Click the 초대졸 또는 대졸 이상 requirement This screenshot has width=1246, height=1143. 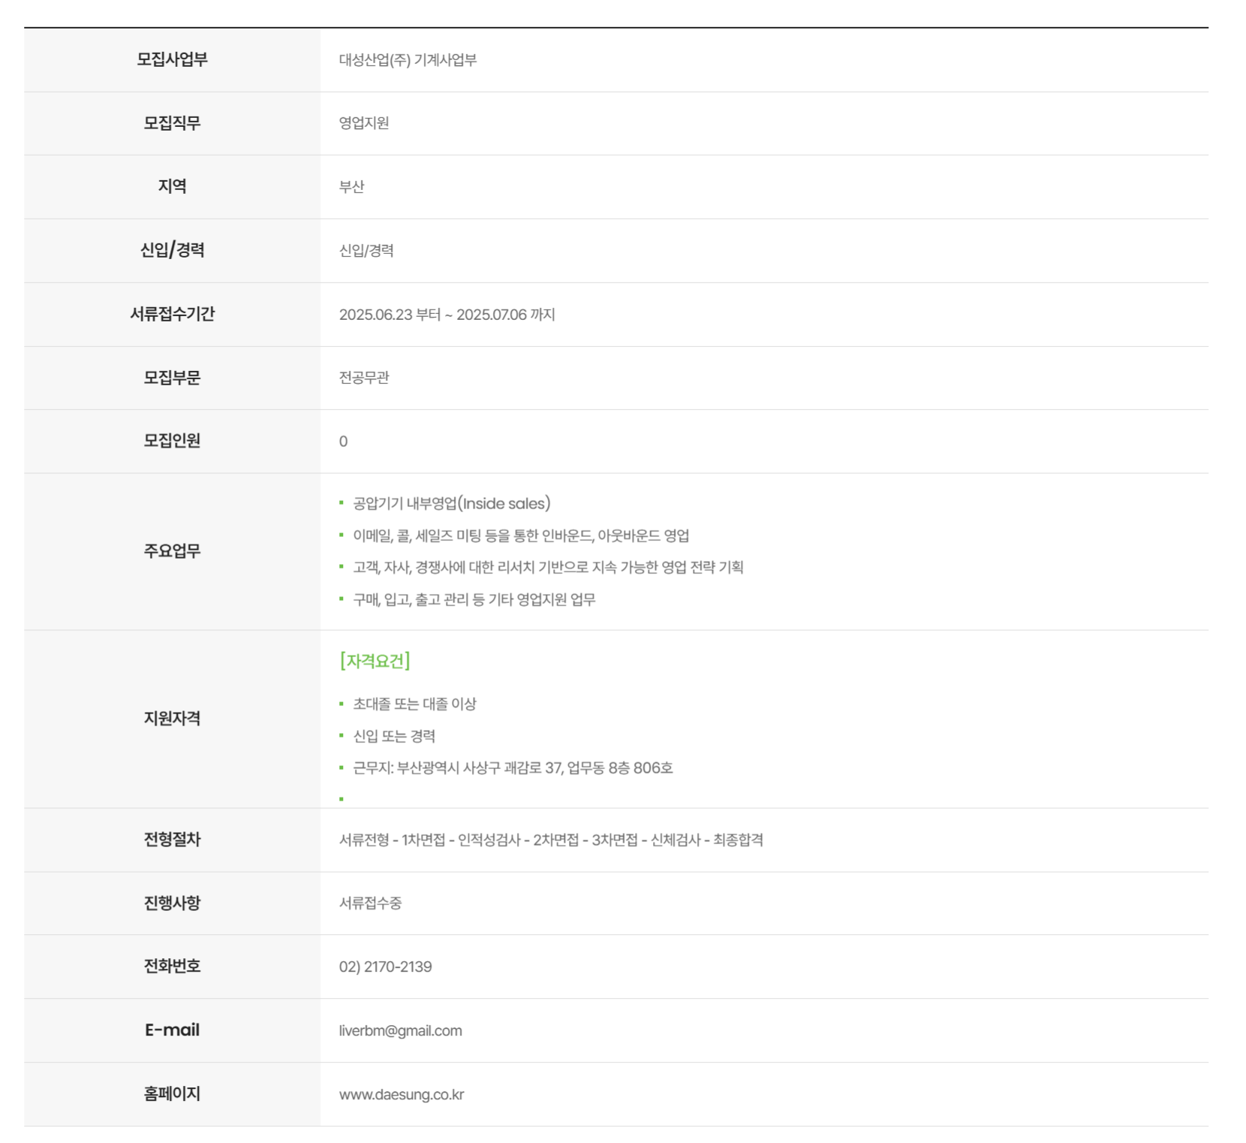click(414, 704)
